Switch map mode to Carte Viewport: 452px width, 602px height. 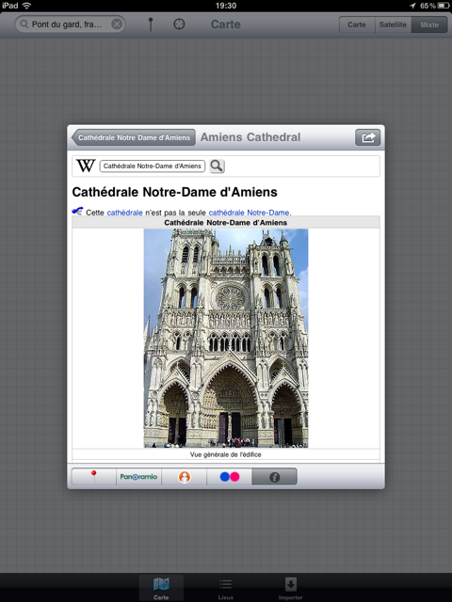click(357, 24)
